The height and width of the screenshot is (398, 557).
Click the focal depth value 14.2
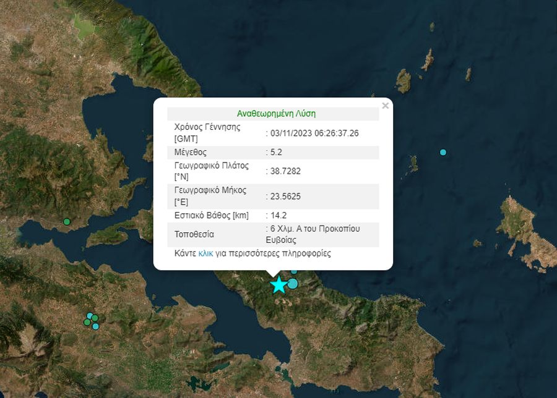[278, 215]
